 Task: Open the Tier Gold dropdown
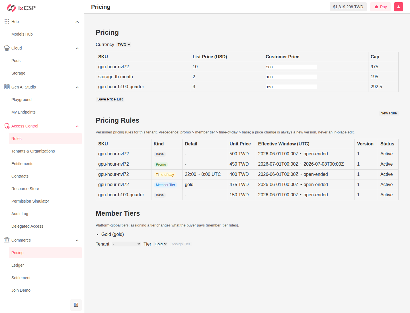pyautogui.click(x=161, y=244)
